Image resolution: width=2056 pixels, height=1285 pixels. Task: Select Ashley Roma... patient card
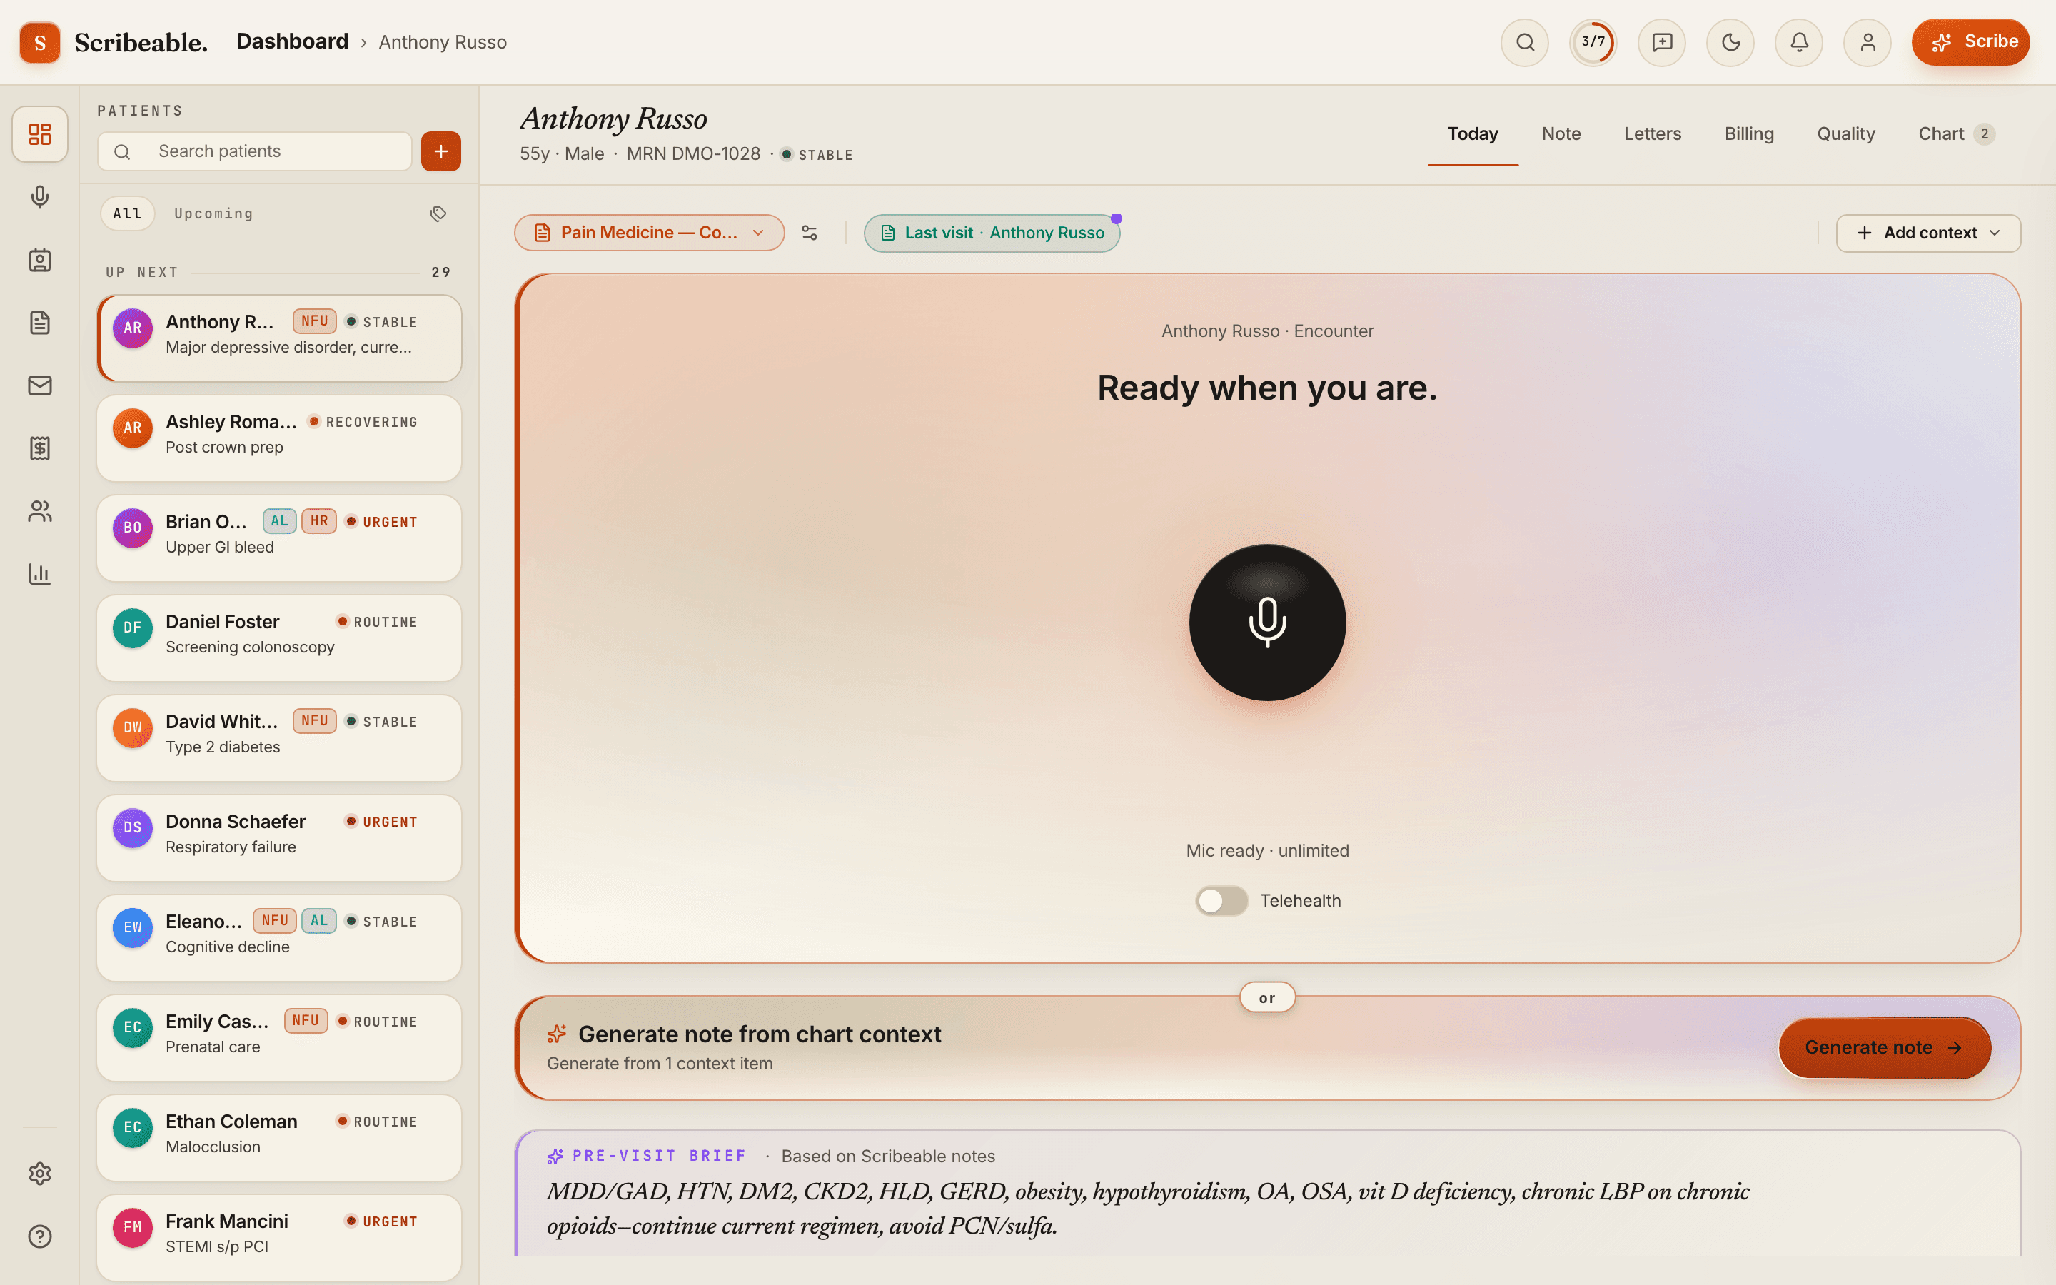coord(278,438)
